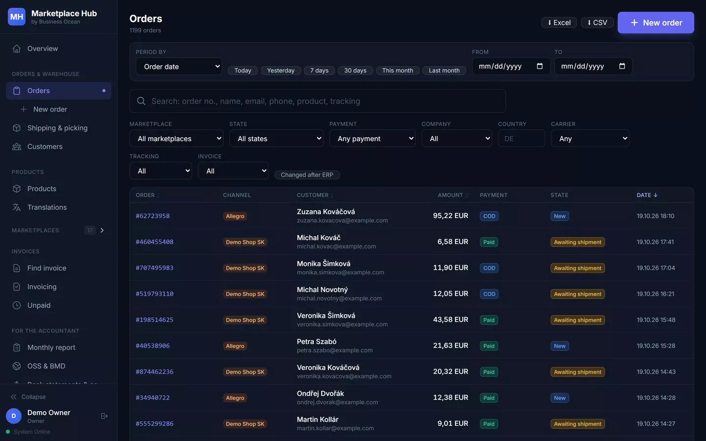This screenshot has height=441, width=706.
Task: Collapse the sidebar
Action: tap(28, 397)
